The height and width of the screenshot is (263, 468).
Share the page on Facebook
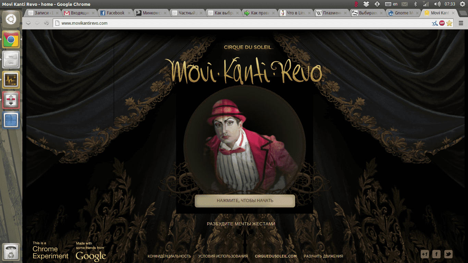(x=436, y=254)
